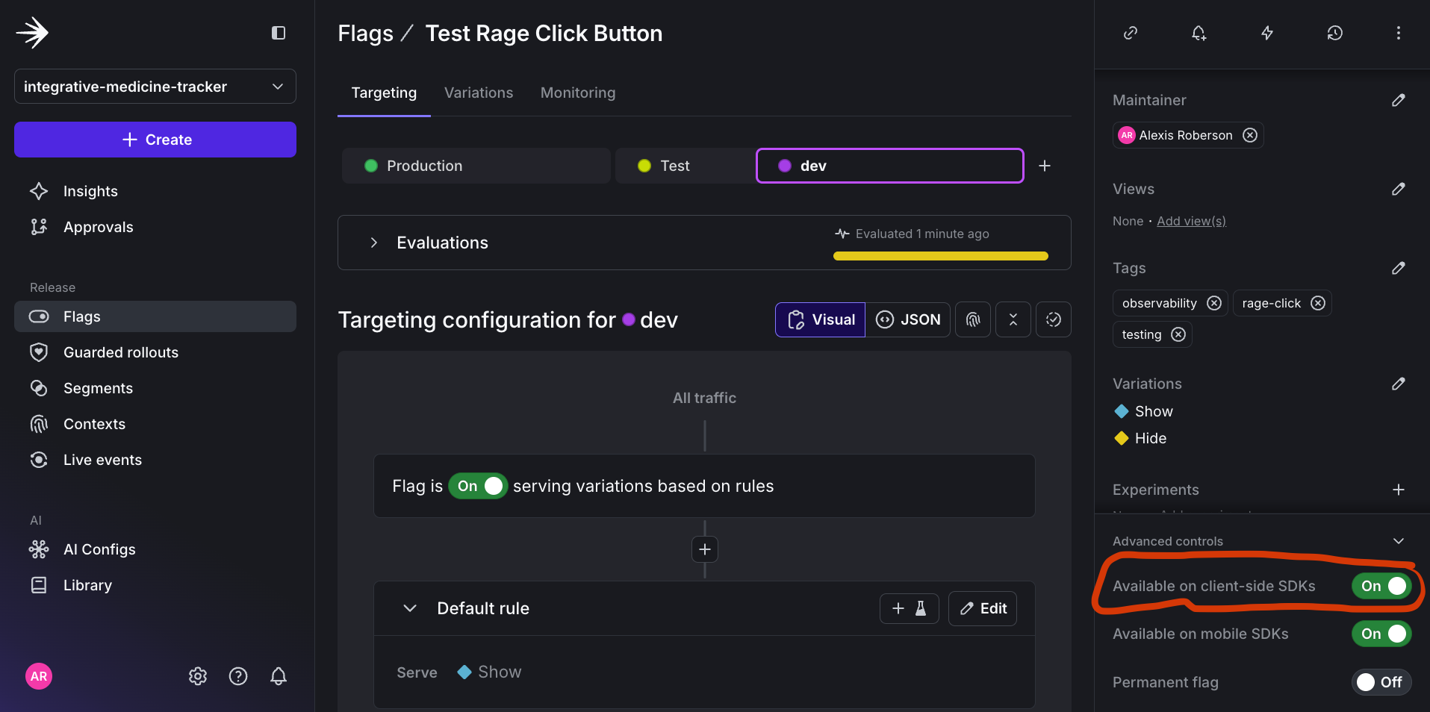Open the overflow menu icon on flag header

1399,33
